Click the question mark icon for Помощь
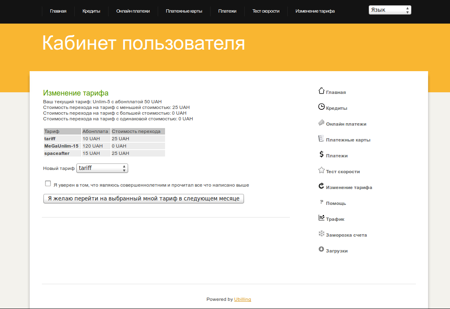 pos(321,202)
